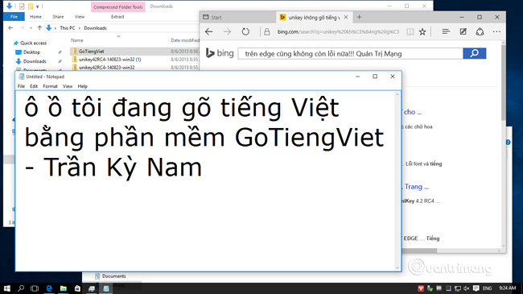Select Compressed Folder Tools tab

[118, 7]
